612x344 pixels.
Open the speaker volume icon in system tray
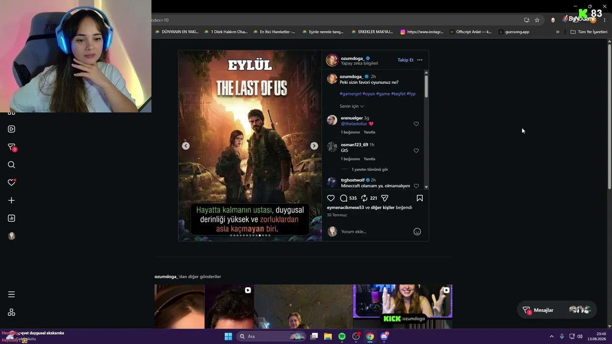(x=580, y=336)
